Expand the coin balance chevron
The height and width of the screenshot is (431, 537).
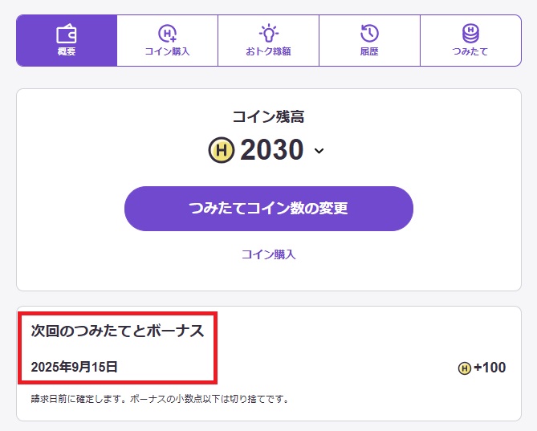(319, 151)
